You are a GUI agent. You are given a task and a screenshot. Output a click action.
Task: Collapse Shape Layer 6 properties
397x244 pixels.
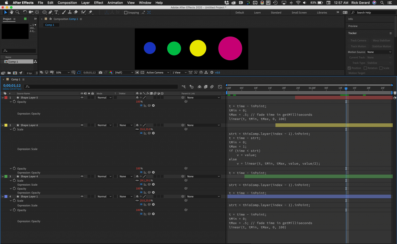tap(2, 125)
